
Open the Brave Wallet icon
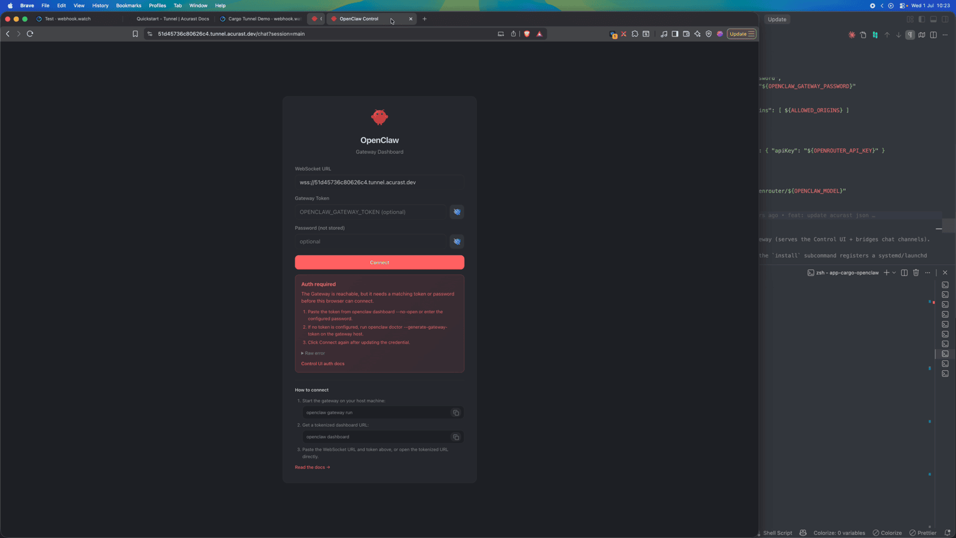[686, 34]
